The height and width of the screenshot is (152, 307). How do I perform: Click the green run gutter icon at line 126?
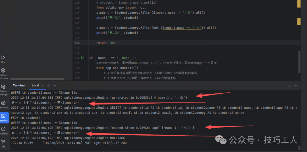pos(82,58)
